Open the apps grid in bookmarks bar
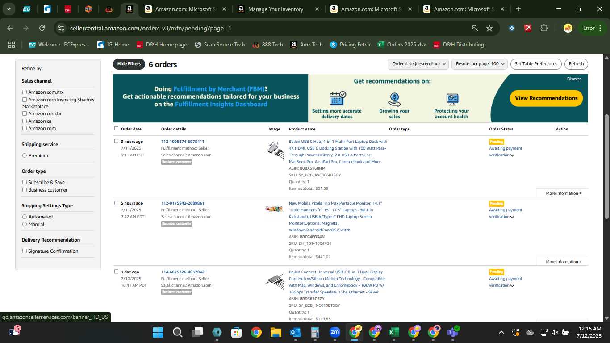610x343 pixels. [12, 45]
